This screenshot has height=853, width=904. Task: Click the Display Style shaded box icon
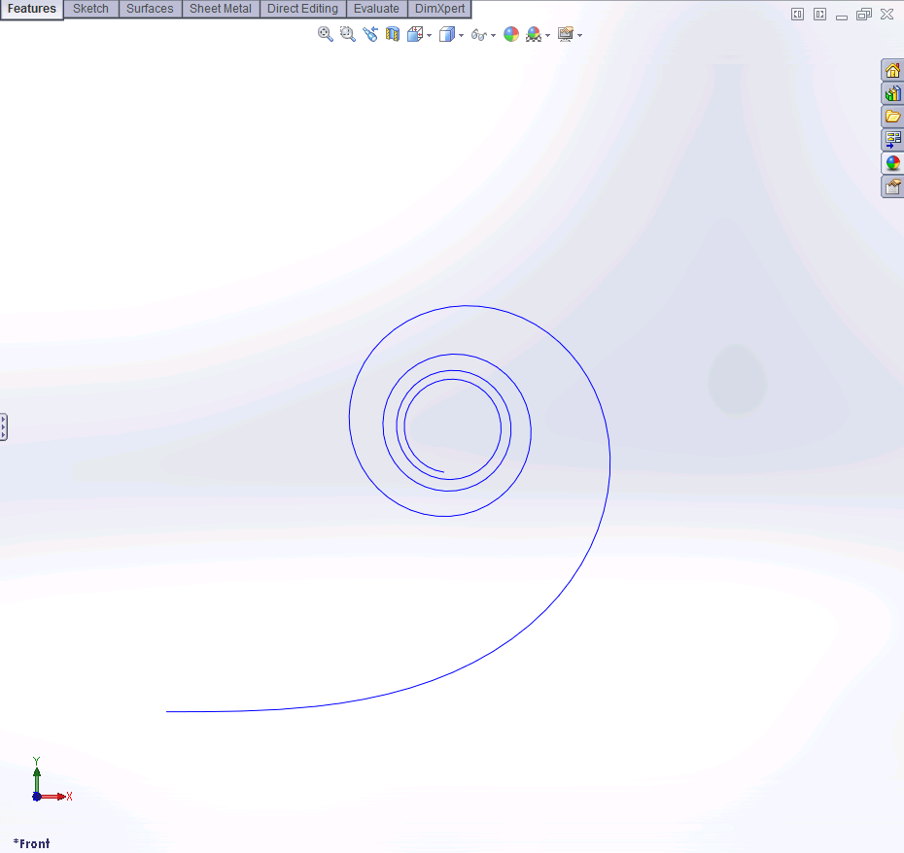tap(447, 35)
